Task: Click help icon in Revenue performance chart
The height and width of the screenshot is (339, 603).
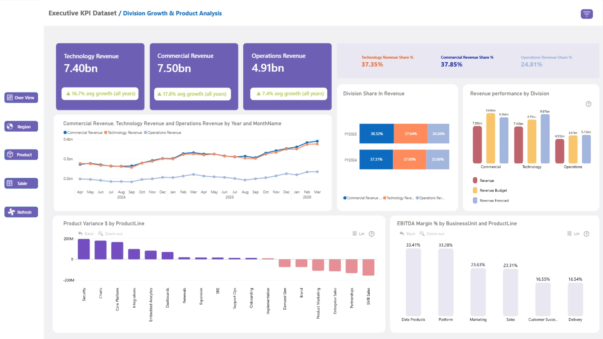Action: click(588, 104)
